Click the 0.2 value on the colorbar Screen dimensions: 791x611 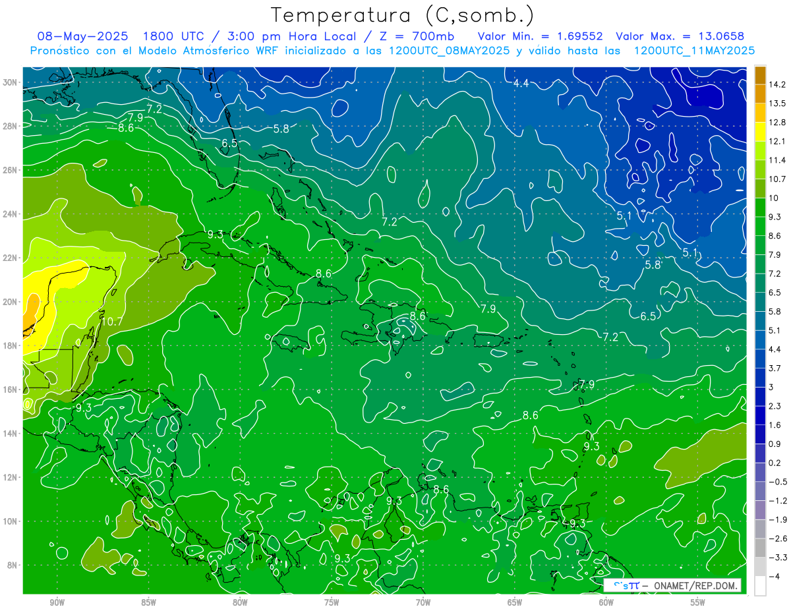pyautogui.click(x=775, y=463)
